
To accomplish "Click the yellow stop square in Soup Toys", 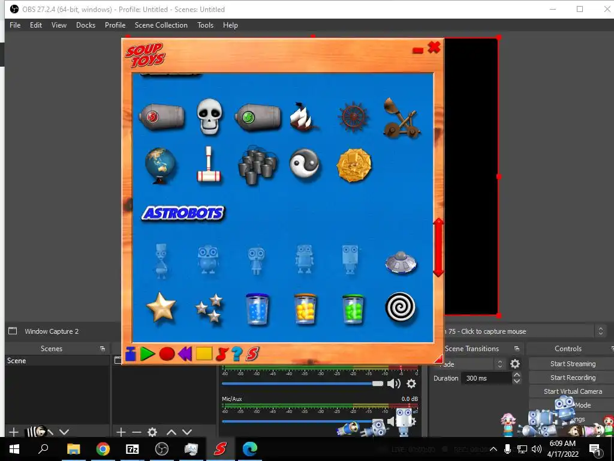I will click(204, 354).
